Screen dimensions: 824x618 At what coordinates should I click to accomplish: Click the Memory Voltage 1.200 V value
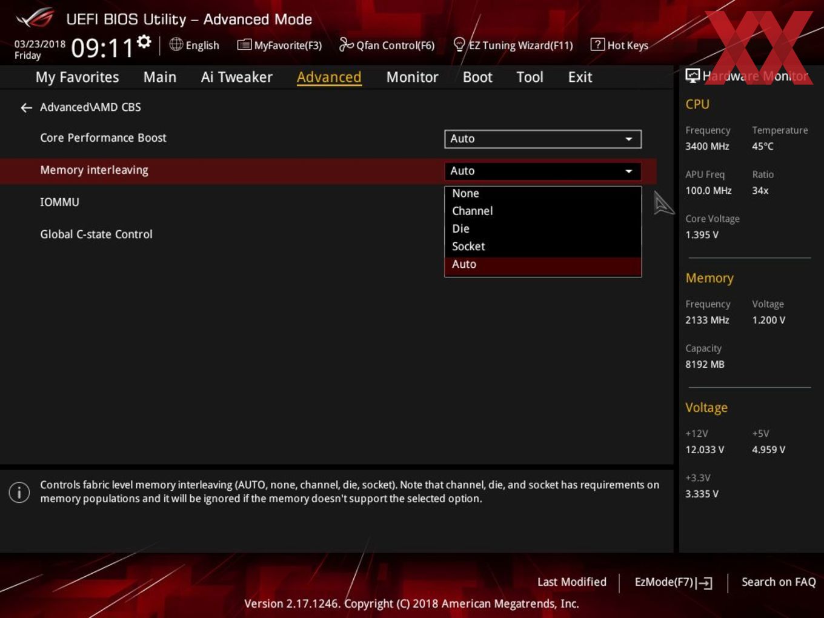768,320
